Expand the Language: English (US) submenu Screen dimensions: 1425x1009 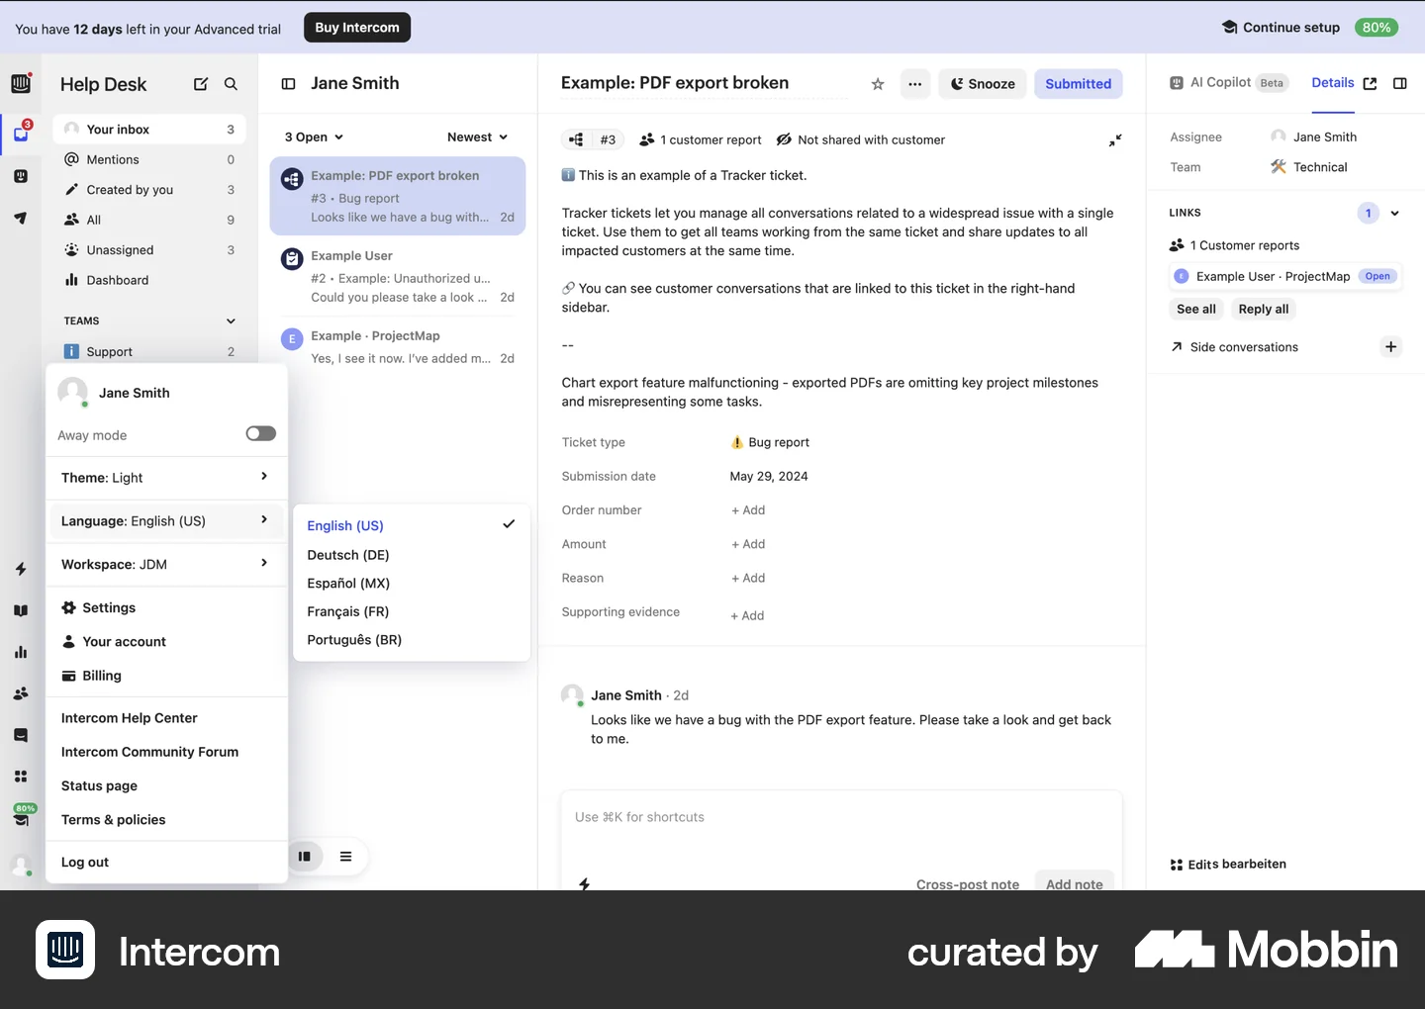pos(166,521)
